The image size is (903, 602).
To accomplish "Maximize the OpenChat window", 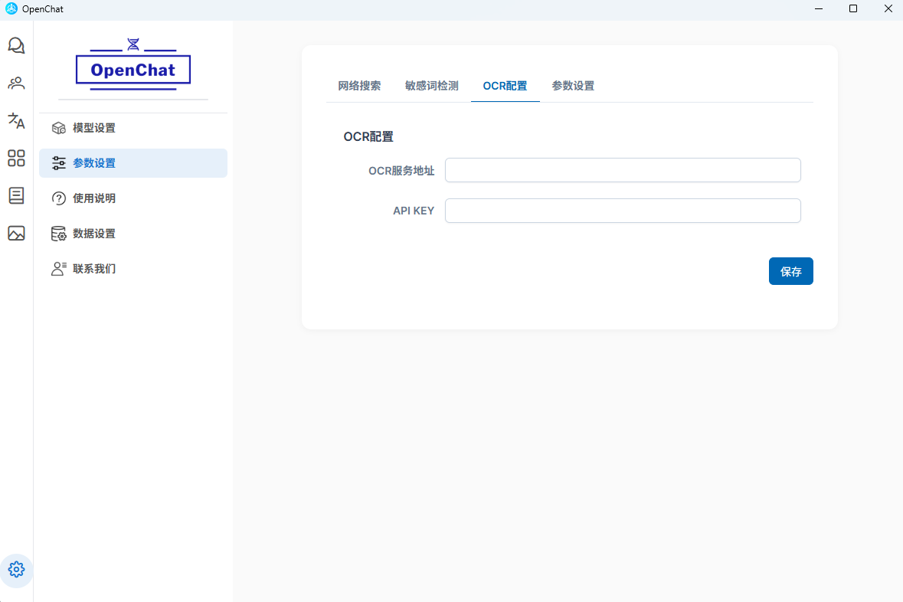I will (x=853, y=8).
